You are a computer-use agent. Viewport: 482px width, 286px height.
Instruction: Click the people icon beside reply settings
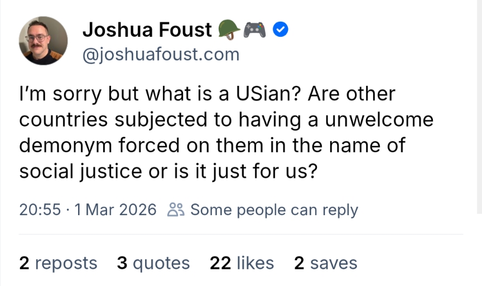point(176,210)
